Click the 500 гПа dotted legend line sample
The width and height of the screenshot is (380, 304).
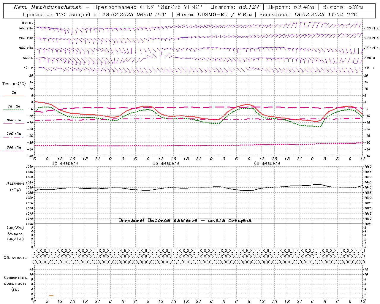13,151
